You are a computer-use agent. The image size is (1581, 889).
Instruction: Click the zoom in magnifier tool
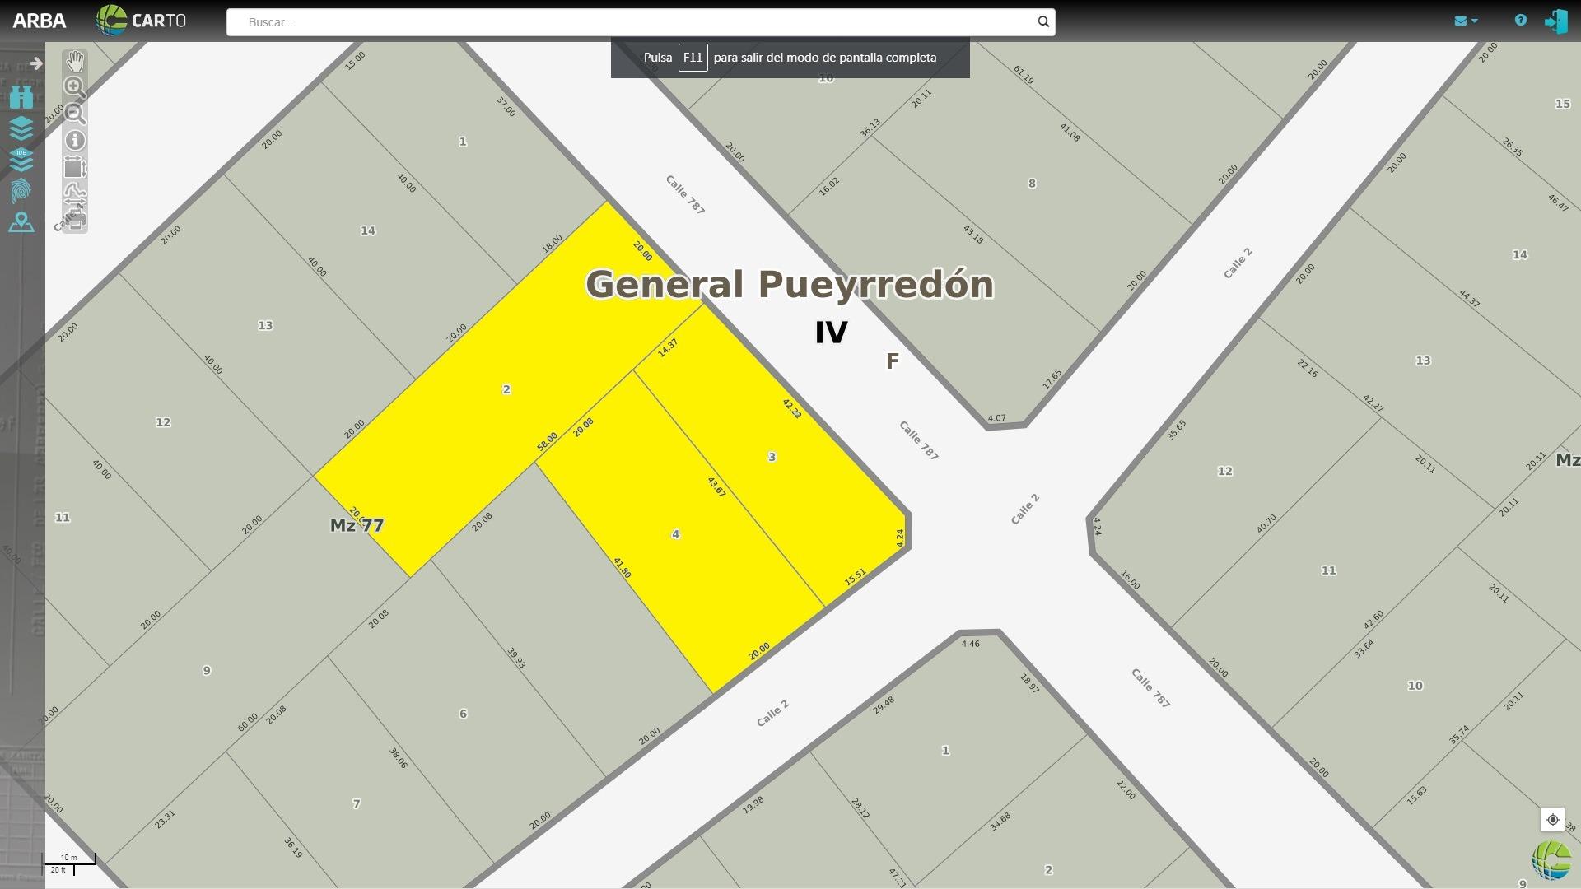coord(75,87)
